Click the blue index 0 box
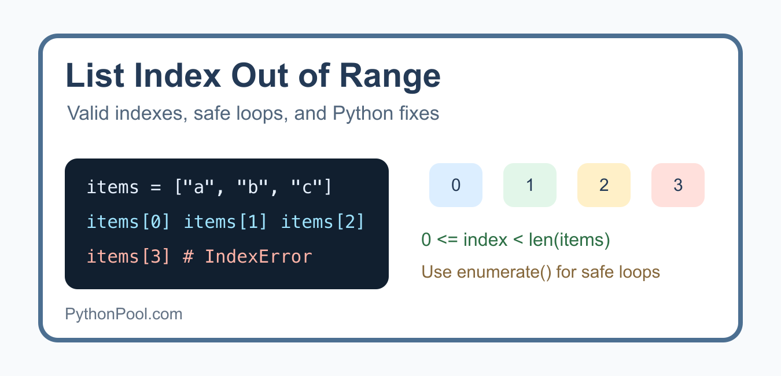 [456, 185]
